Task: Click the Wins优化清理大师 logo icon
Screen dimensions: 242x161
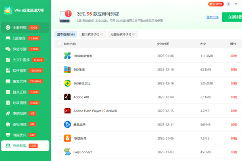Action: (8, 10)
